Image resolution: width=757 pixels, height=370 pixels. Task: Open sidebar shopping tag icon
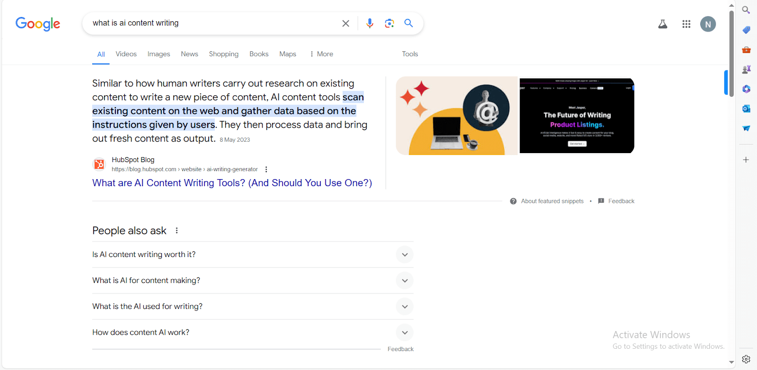pyautogui.click(x=746, y=30)
